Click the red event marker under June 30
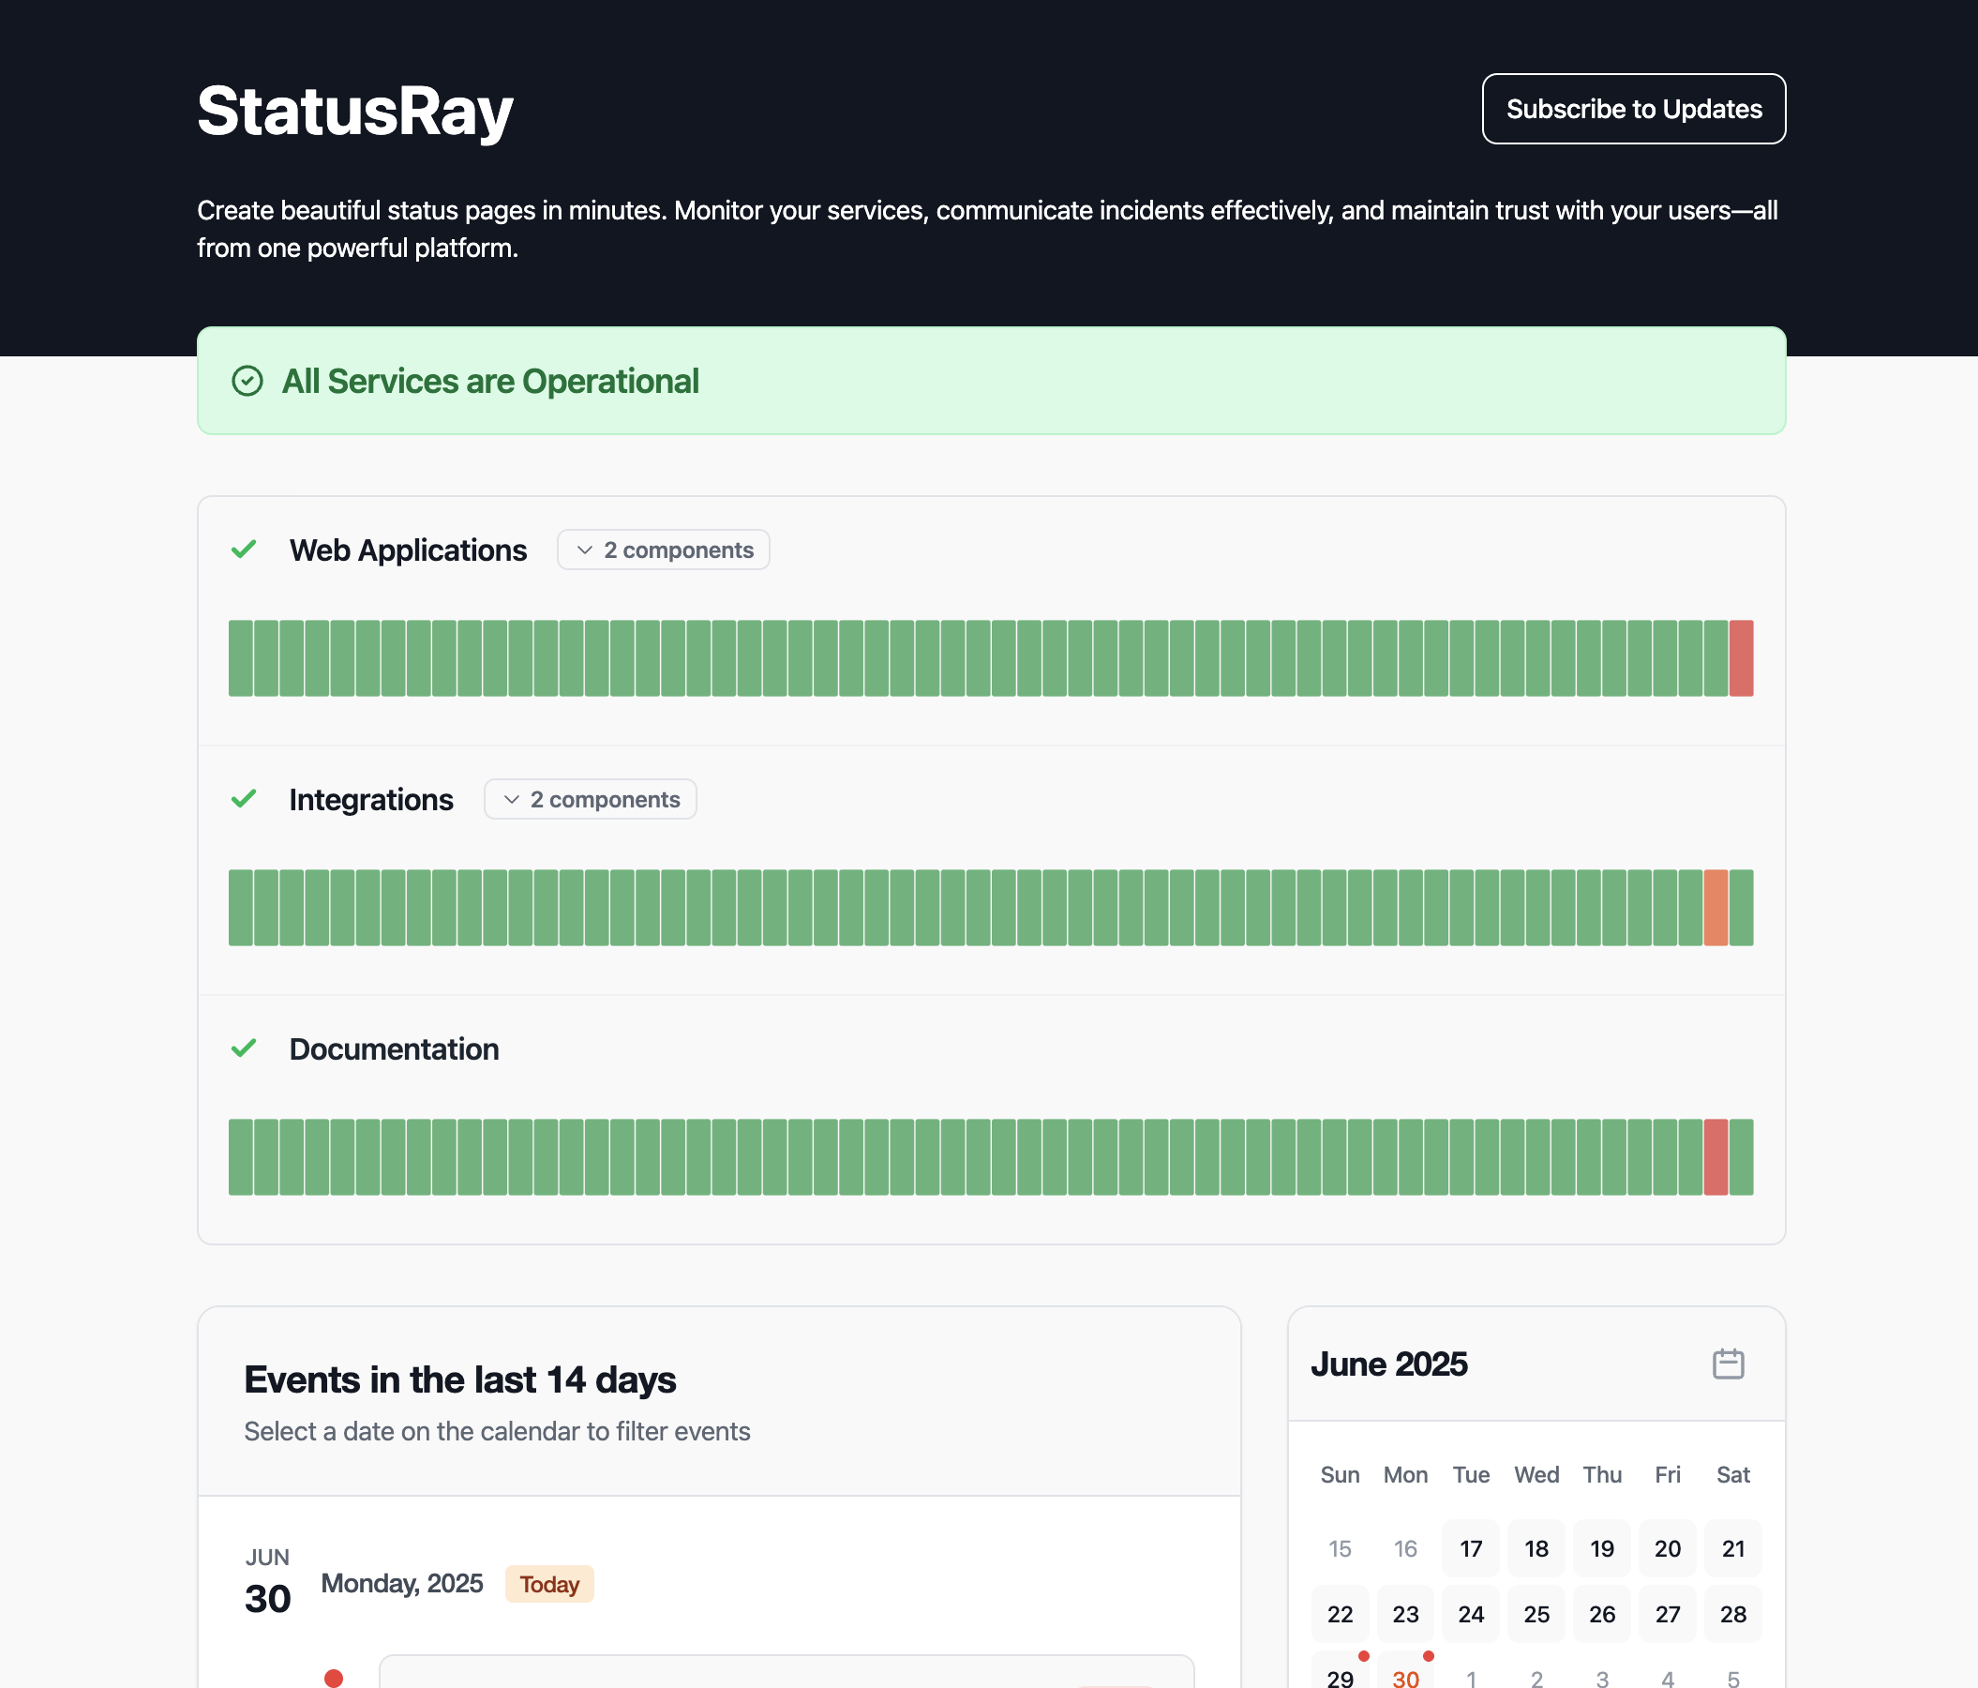Image resolution: width=1978 pixels, height=1688 pixels. [333, 1678]
